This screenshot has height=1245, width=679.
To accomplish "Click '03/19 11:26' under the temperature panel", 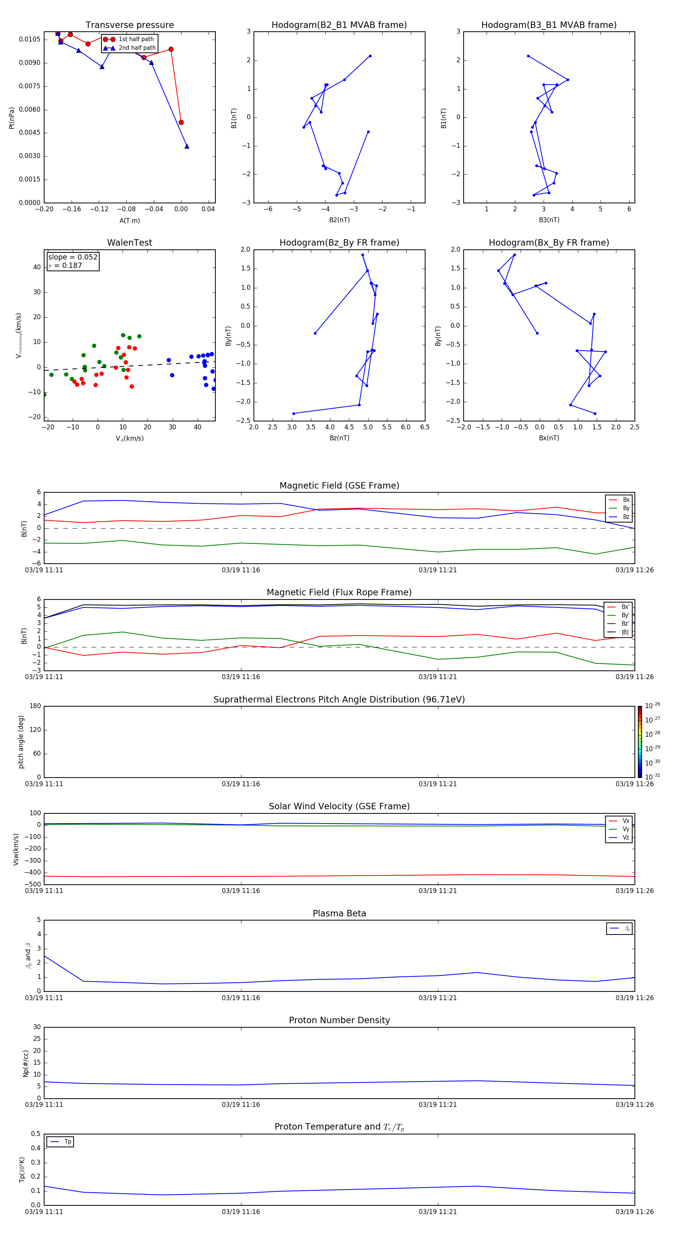I will point(634,1212).
